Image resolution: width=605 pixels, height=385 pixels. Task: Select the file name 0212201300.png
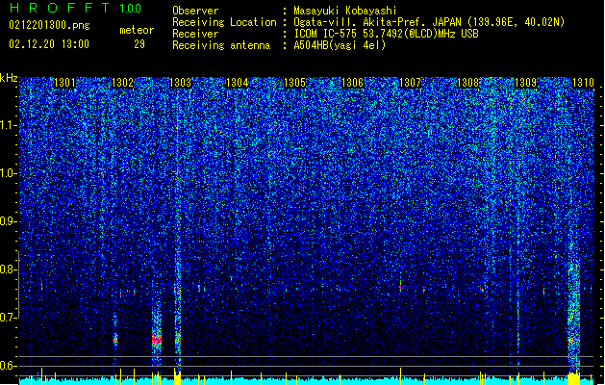pos(49,25)
